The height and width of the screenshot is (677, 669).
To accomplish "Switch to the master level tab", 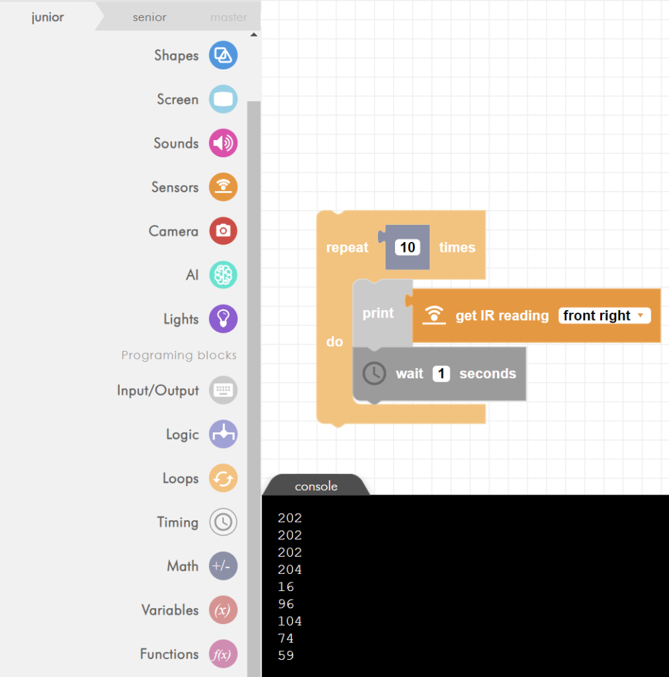I will (228, 17).
